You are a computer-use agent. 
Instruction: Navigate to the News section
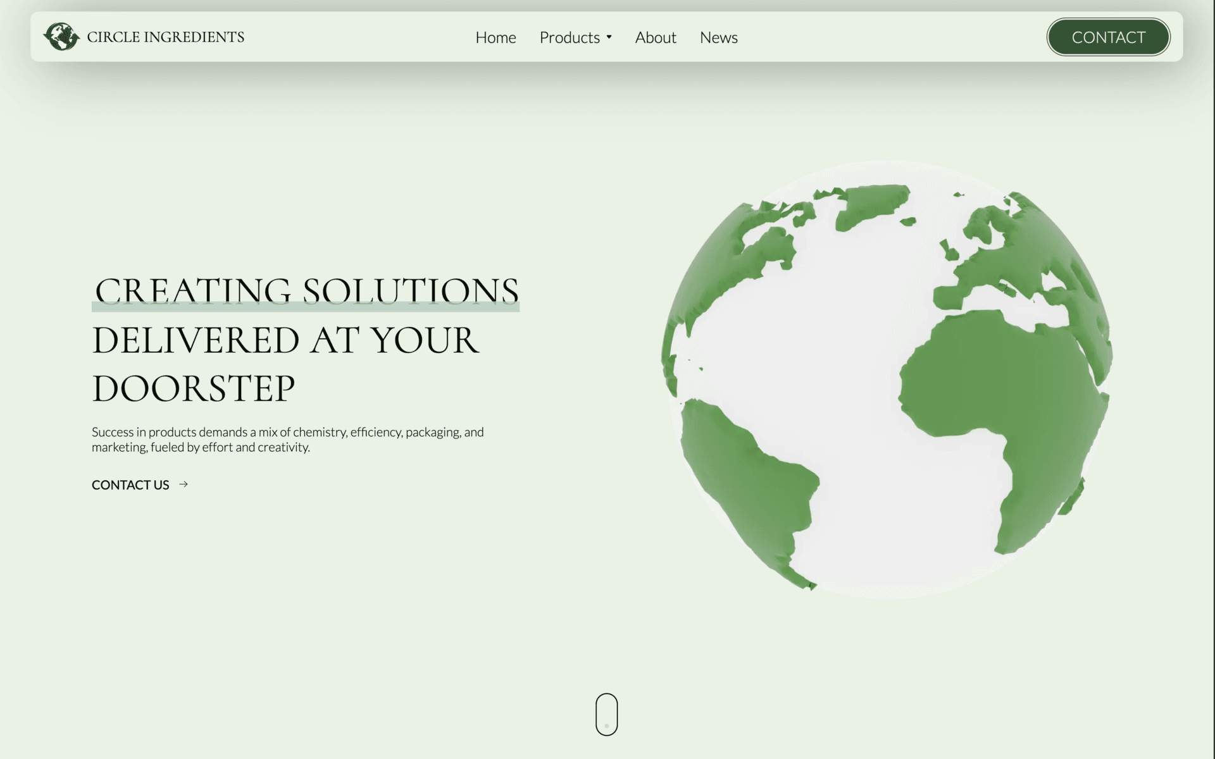click(x=718, y=37)
